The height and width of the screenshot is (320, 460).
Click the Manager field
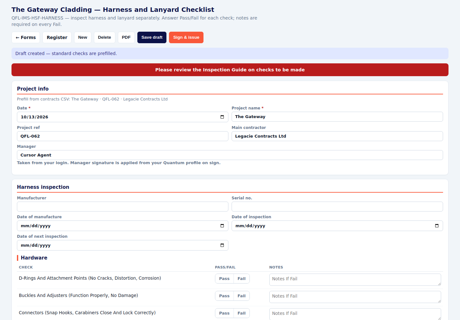pos(230,155)
